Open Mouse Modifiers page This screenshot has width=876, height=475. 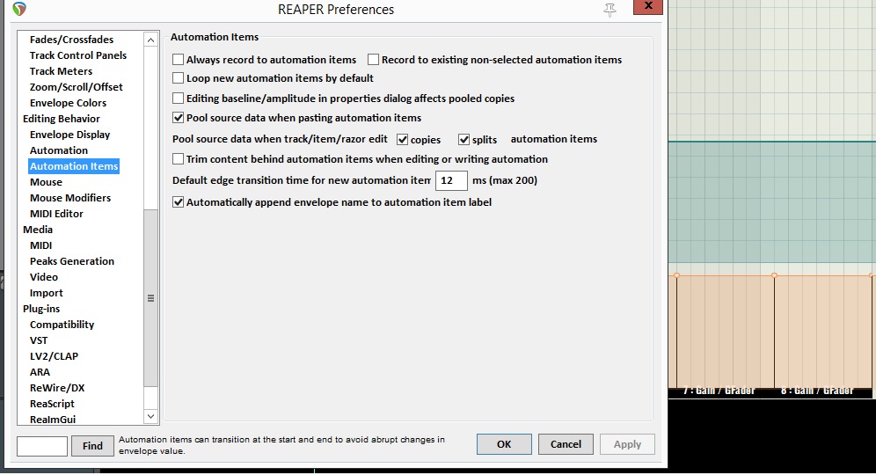click(x=70, y=197)
